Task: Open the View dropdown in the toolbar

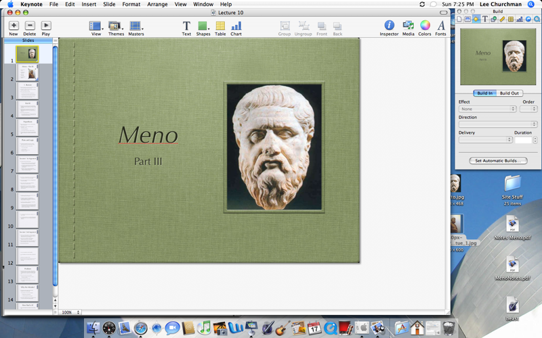Action: [96, 26]
